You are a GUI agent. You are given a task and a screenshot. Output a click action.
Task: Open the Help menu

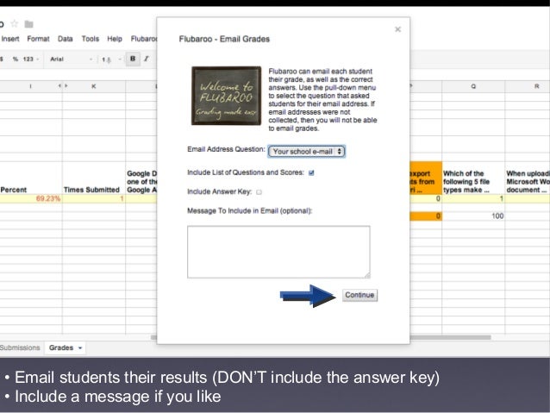point(115,39)
